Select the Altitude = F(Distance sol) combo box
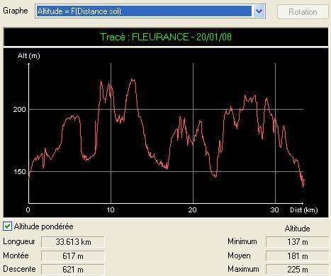This screenshot has height=276, width=331. (150, 11)
